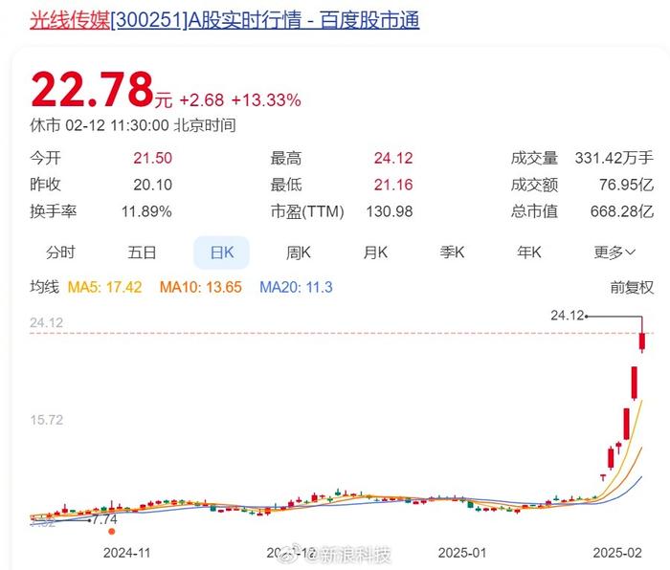Screen dimensions: 670x570
Task: Expand the 更多 dropdown
Action: click(614, 252)
